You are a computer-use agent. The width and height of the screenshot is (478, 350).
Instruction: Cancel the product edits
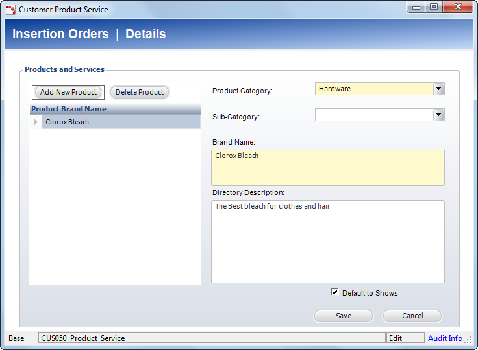click(x=412, y=316)
